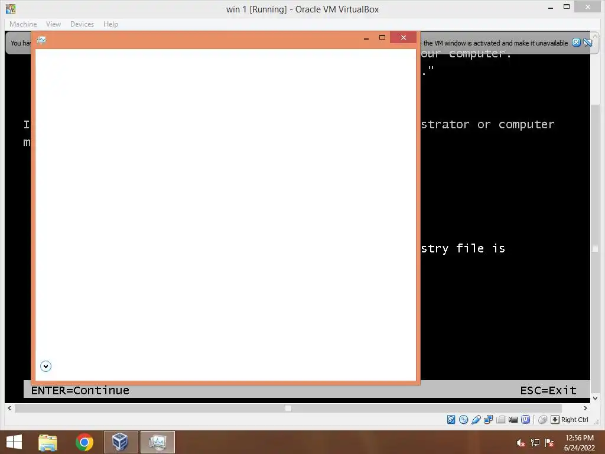Click the Right Ctrl host key label

(574, 420)
